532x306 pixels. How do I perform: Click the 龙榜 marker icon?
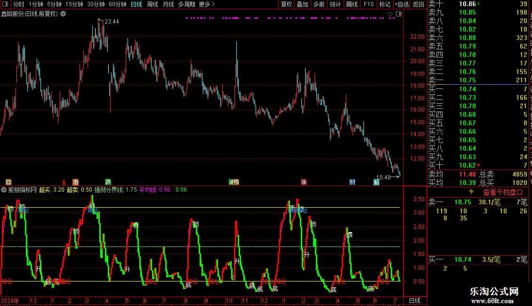click(234, 182)
